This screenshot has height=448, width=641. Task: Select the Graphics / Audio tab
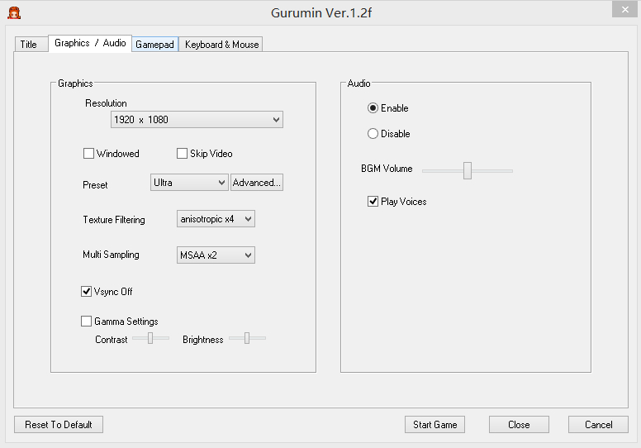click(x=90, y=43)
